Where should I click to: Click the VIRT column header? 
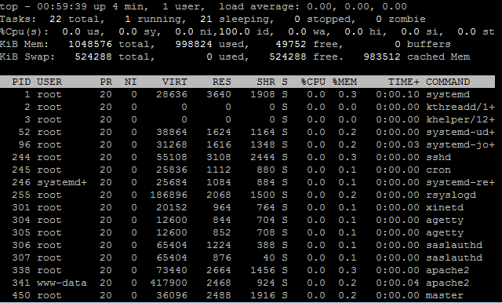[174, 82]
